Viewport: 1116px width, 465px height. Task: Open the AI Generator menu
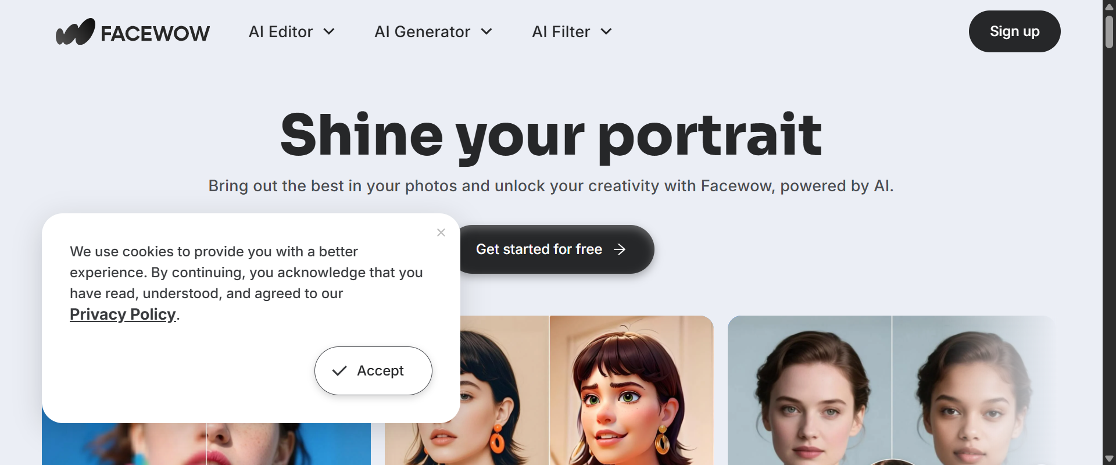[x=423, y=32]
